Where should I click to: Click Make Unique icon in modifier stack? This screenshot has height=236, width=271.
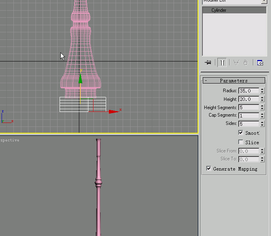[236, 62]
